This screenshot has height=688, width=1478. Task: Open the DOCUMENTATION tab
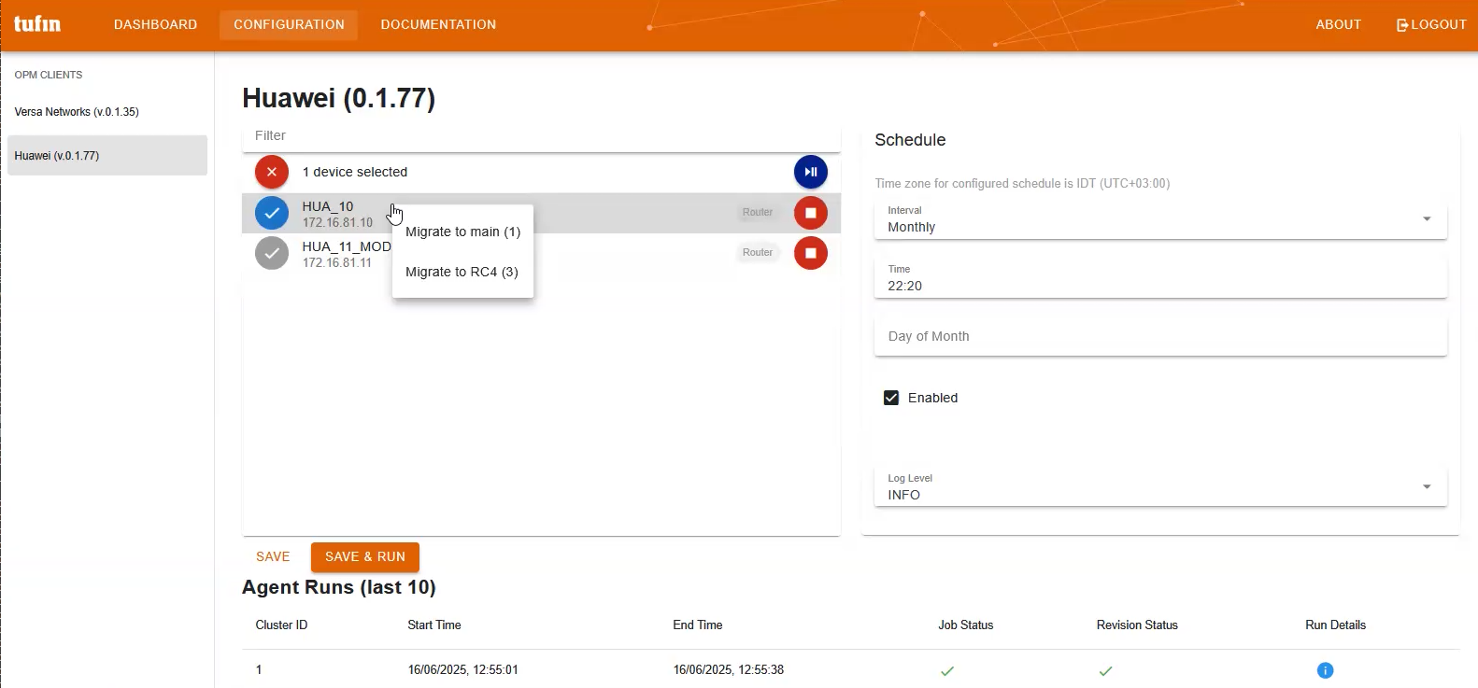tap(438, 24)
